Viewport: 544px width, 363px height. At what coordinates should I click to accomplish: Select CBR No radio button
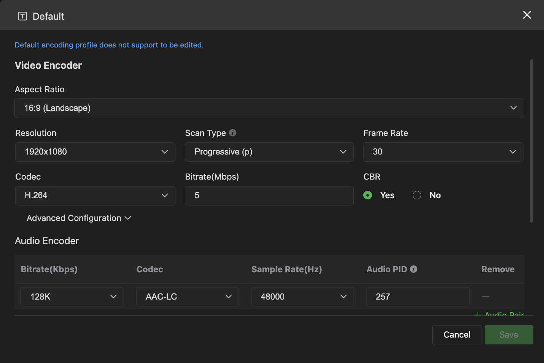coord(417,195)
